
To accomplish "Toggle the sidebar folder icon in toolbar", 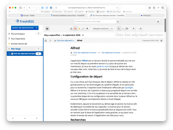I will point(47,29).
